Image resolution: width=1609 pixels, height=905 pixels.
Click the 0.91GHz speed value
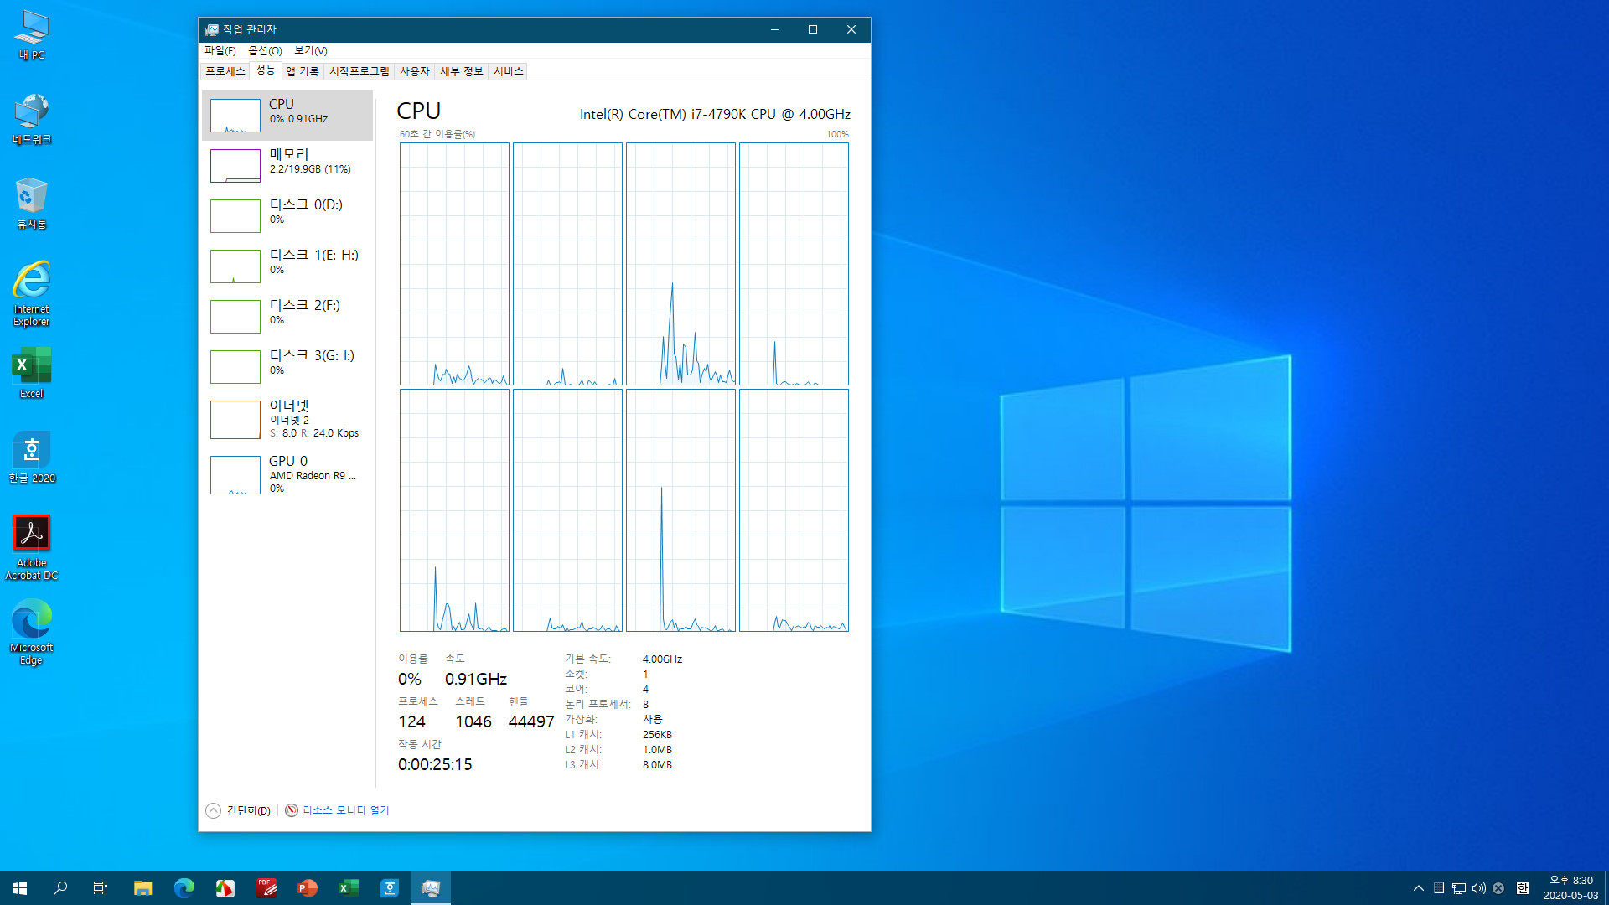click(x=476, y=679)
